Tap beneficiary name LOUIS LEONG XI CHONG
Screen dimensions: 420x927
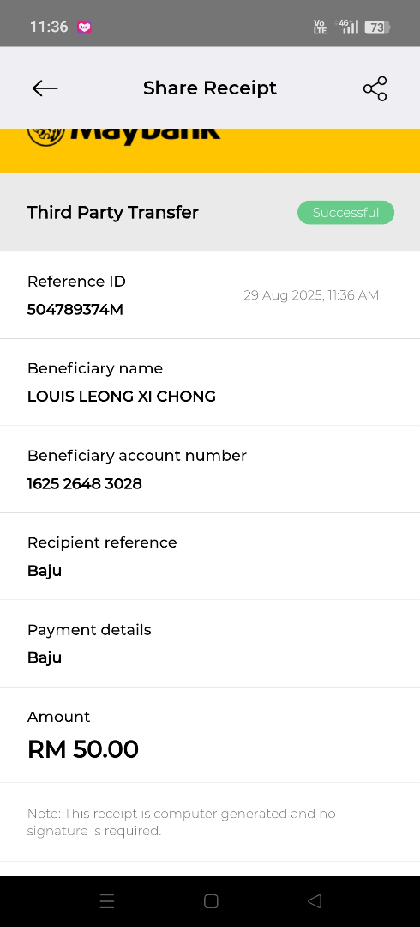pyautogui.click(x=122, y=396)
